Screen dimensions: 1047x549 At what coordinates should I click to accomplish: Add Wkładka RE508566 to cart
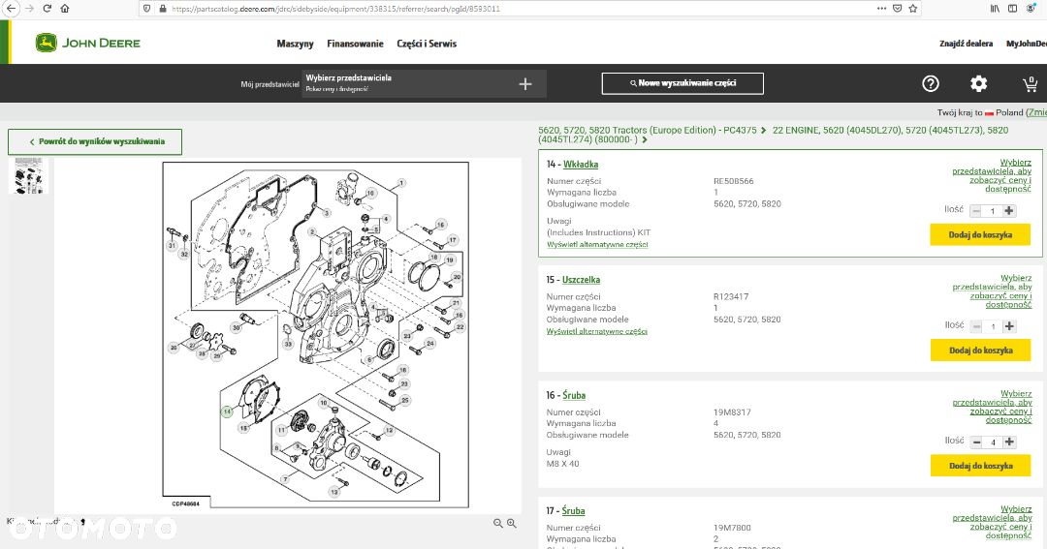pos(980,235)
